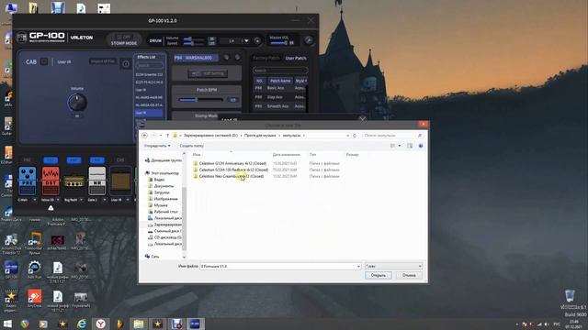Image resolution: width=588 pixels, height=330 pixels.
Task: Go back in file dialog
Action: tap(145, 136)
